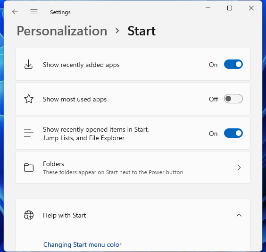266x252 pixels.
Task: Click the list icon beside recently opened items
Action: pos(29,133)
